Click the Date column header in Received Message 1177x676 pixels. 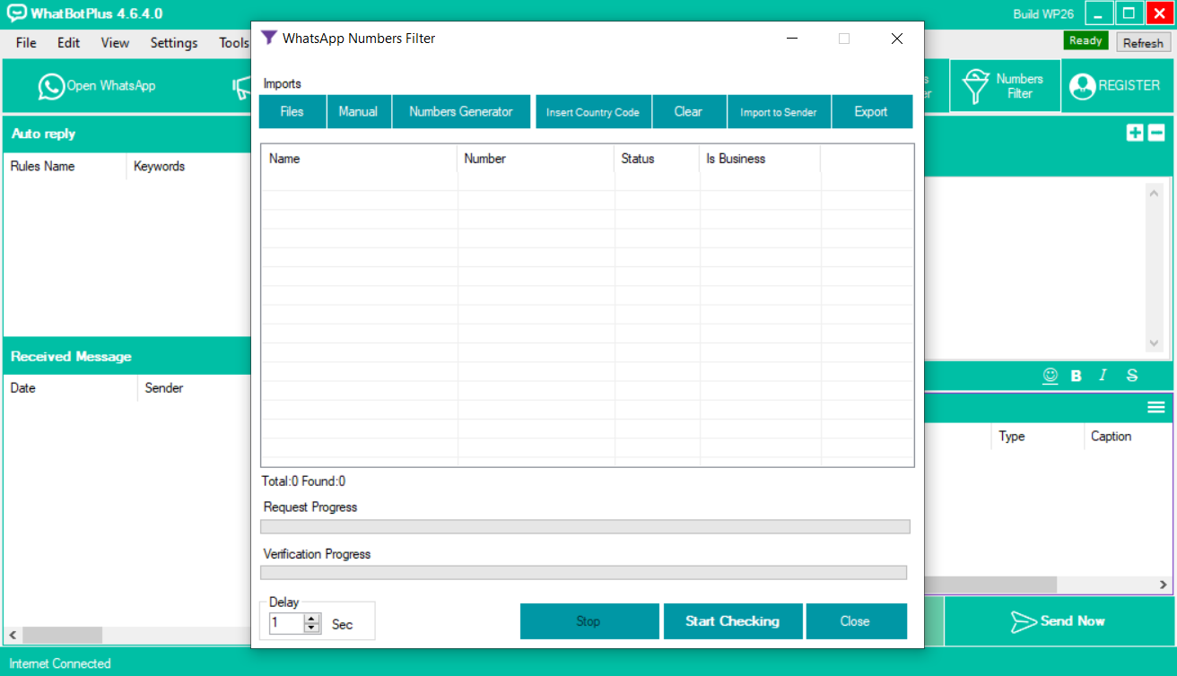point(70,388)
